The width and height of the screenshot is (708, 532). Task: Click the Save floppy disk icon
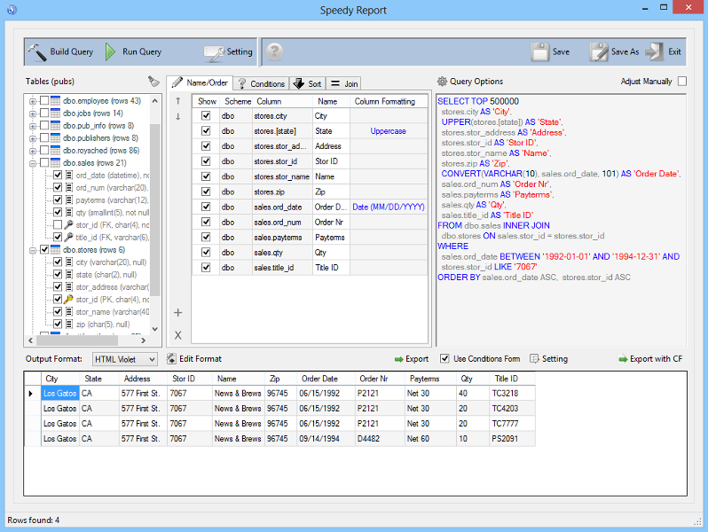[x=539, y=52]
